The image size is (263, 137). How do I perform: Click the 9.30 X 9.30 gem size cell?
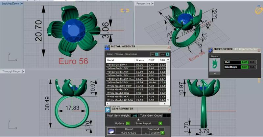pos(129,133)
